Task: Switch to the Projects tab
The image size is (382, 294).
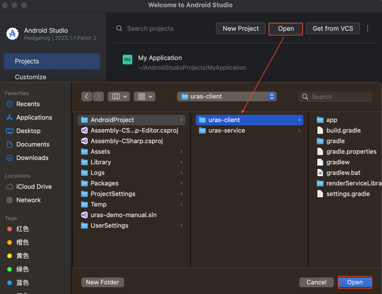Action: (x=52, y=61)
